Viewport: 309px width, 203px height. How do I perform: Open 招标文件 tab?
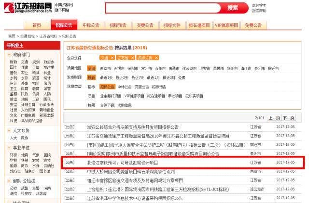[x=172, y=25]
